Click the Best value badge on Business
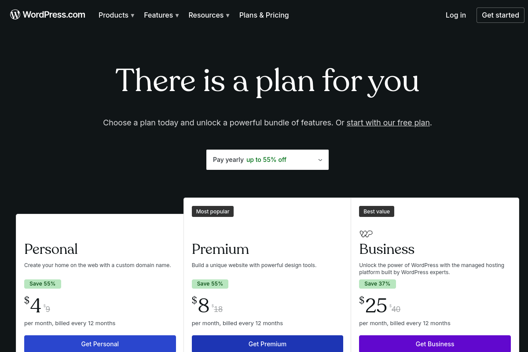 point(377,211)
